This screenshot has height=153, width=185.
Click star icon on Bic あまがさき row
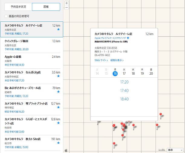[x=58, y=92]
